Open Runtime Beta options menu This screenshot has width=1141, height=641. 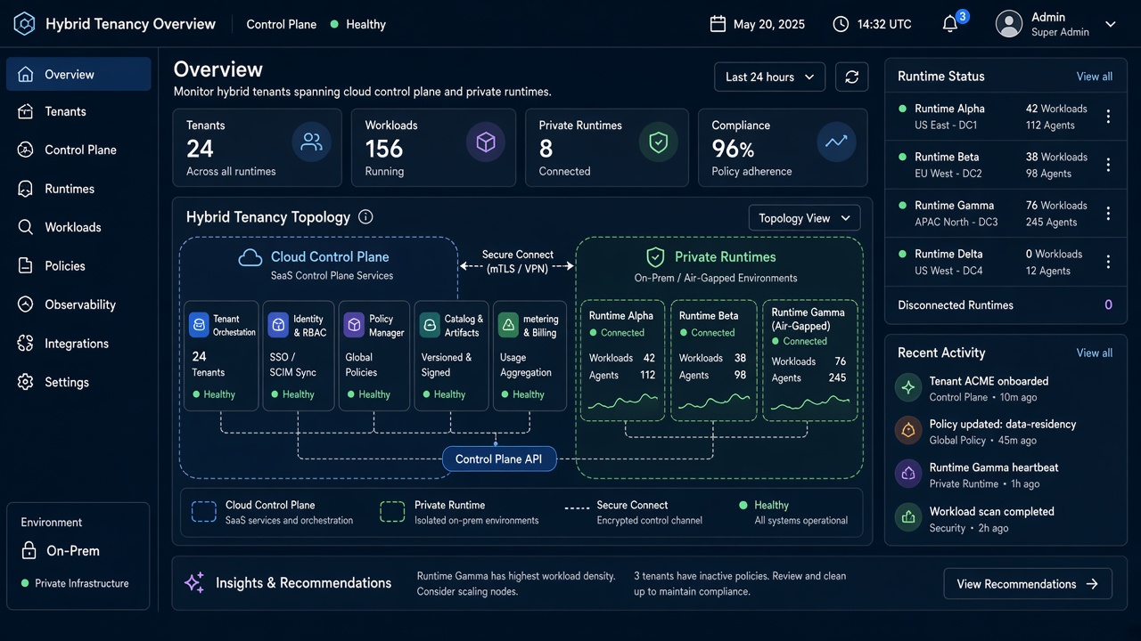(1108, 165)
